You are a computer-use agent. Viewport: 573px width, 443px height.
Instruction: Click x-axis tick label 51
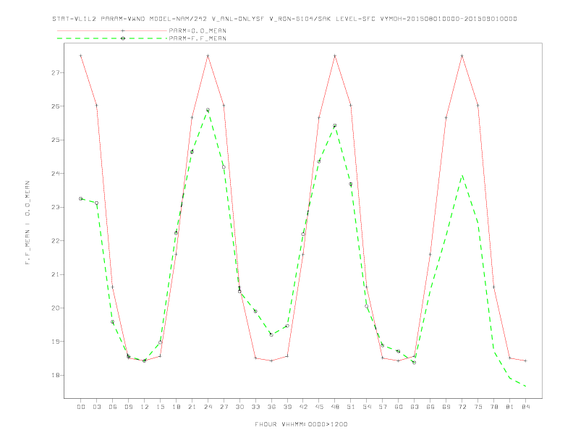(351, 407)
